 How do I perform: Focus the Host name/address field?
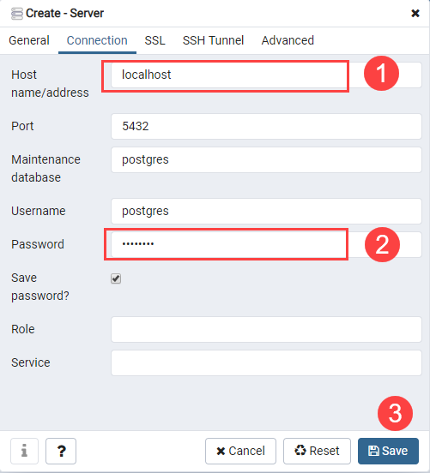click(266, 75)
